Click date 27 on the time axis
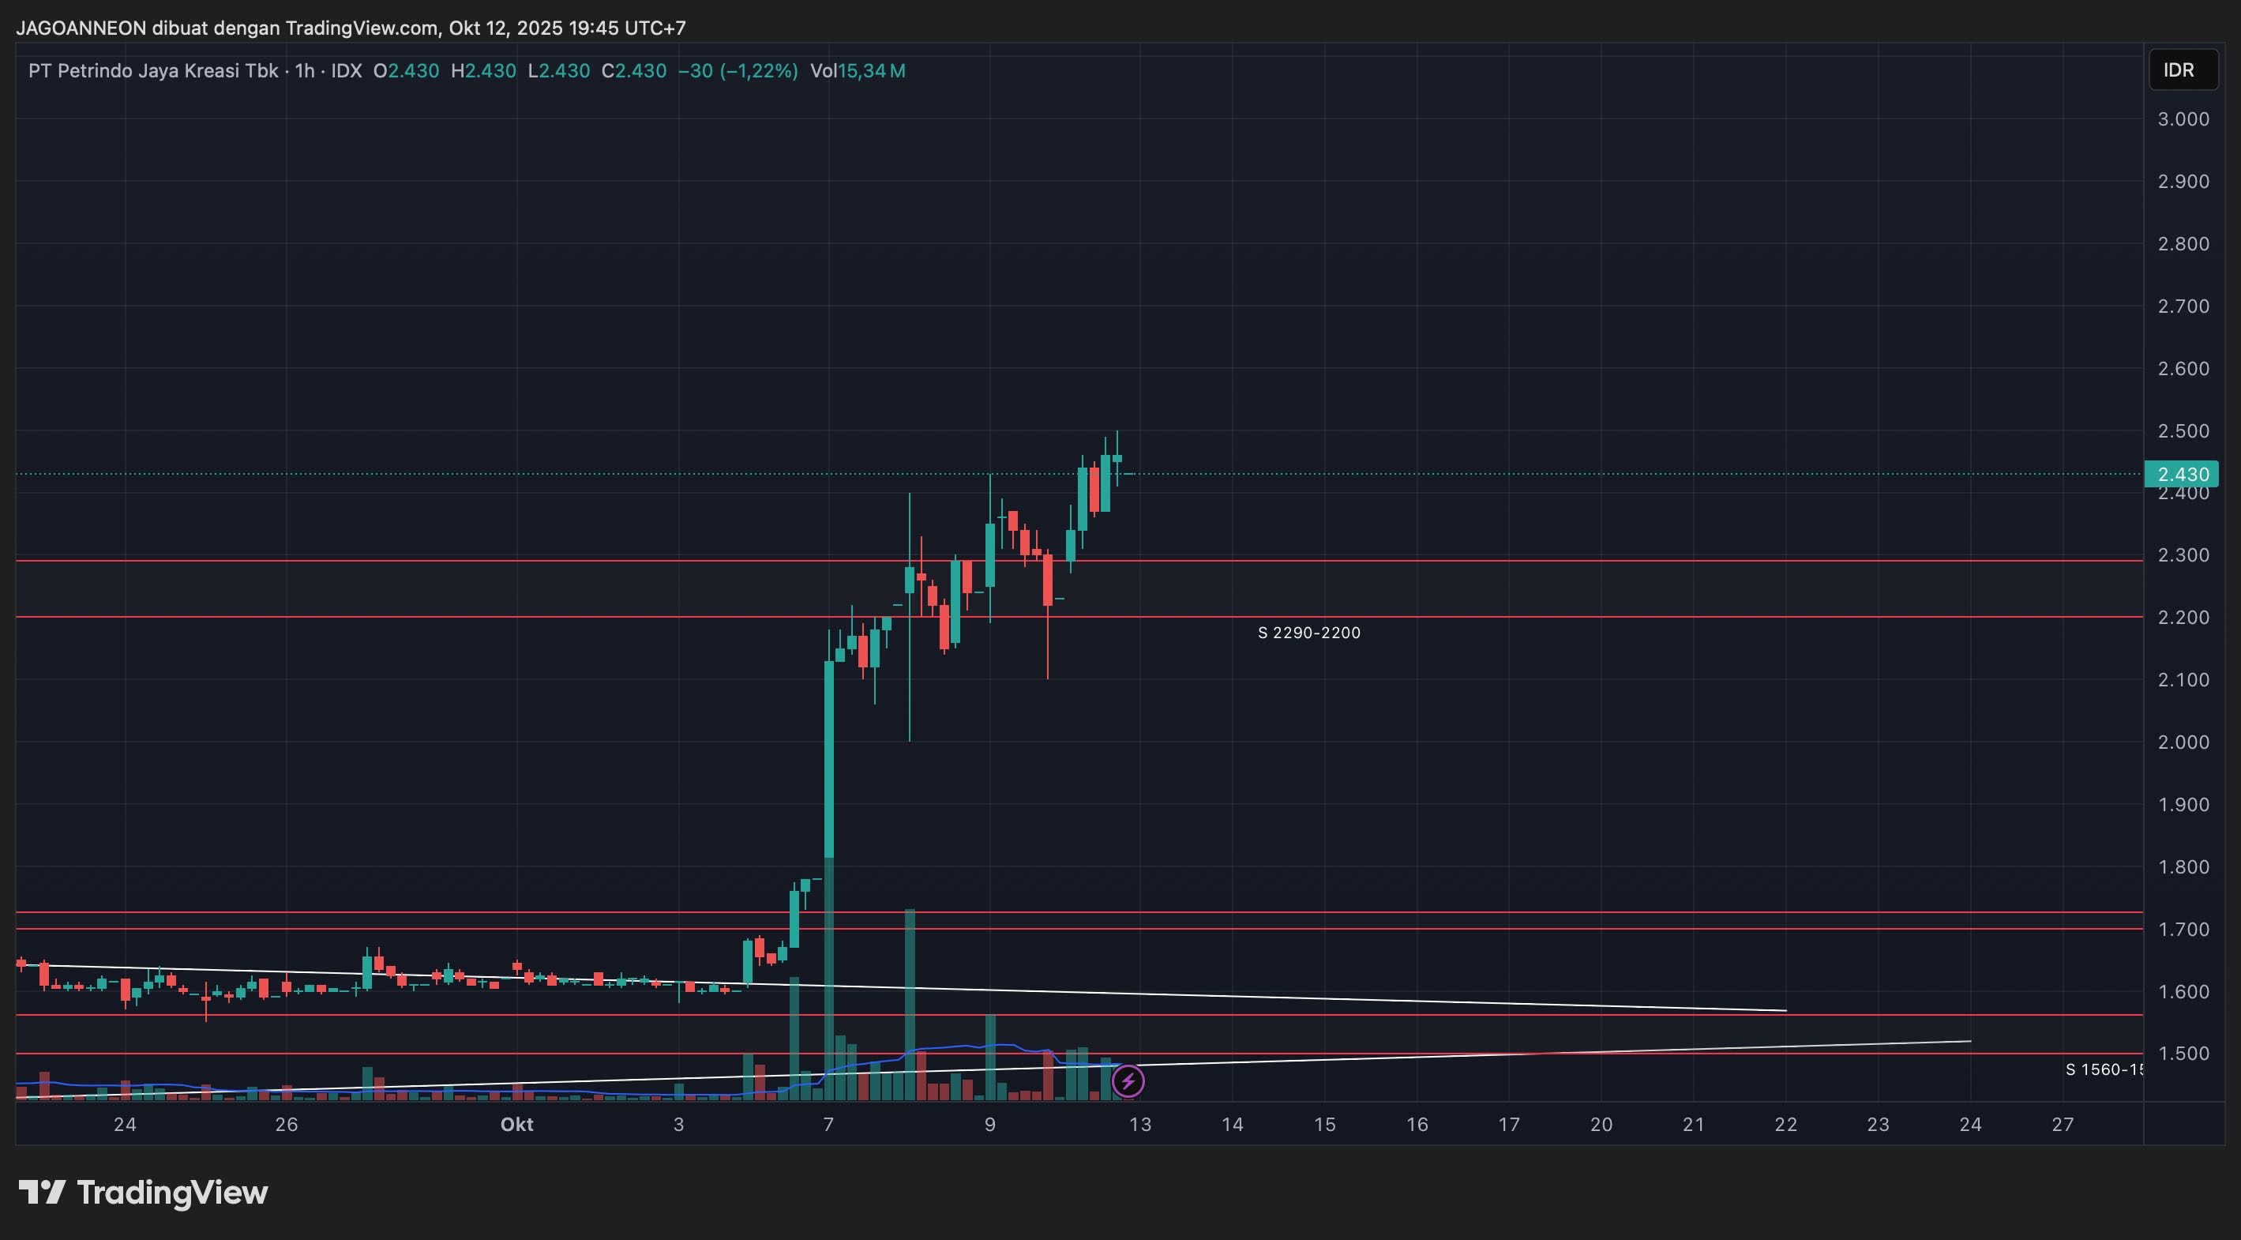 click(2062, 1124)
